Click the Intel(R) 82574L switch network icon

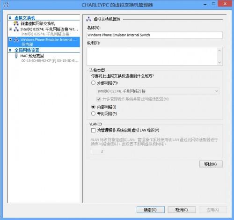[16, 29]
